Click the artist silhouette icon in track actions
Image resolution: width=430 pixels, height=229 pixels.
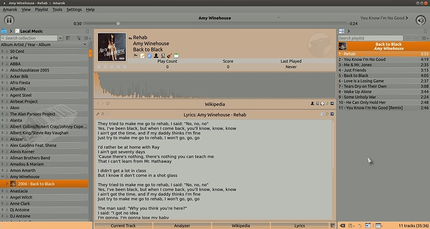[156, 55]
